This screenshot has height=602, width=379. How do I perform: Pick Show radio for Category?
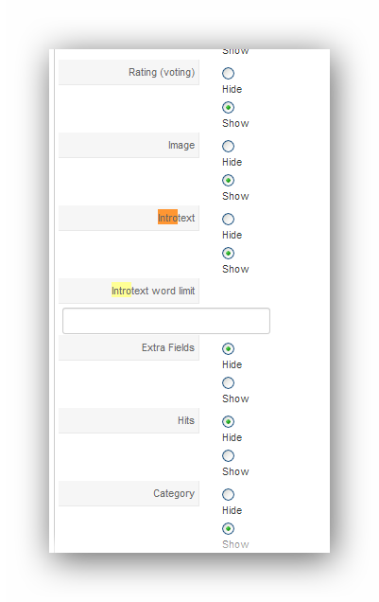click(228, 529)
